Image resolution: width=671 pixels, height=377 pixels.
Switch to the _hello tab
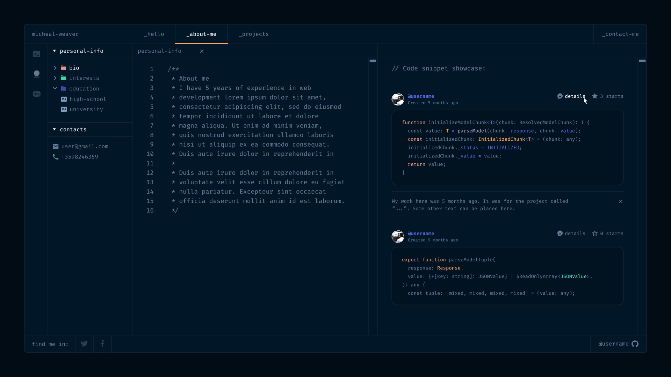point(154,34)
